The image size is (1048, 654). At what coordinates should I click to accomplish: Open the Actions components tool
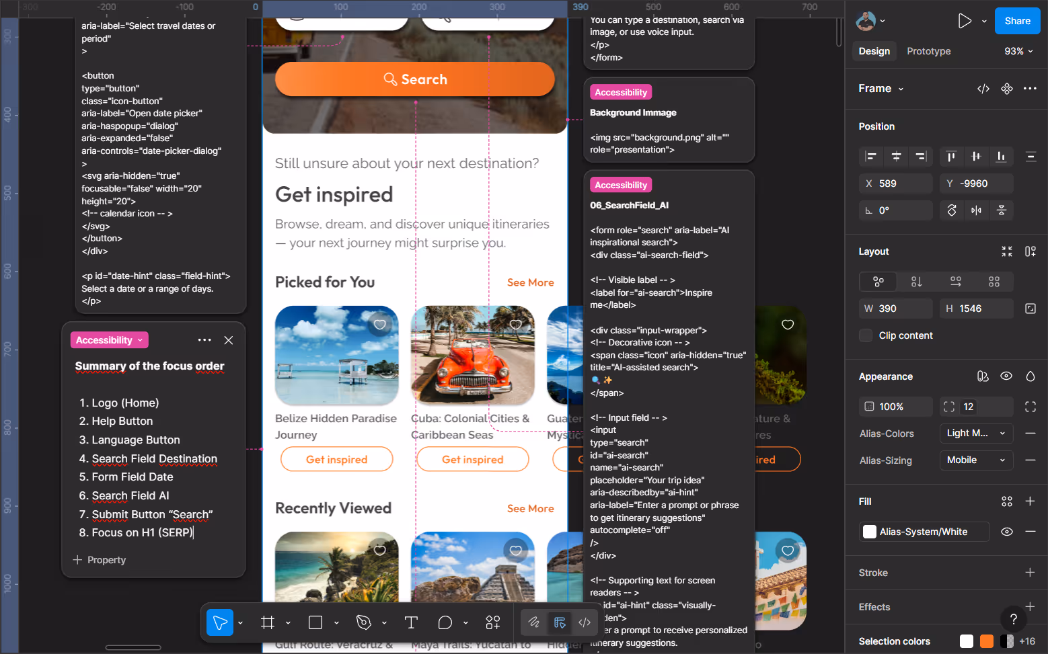(x=493, y=622)
